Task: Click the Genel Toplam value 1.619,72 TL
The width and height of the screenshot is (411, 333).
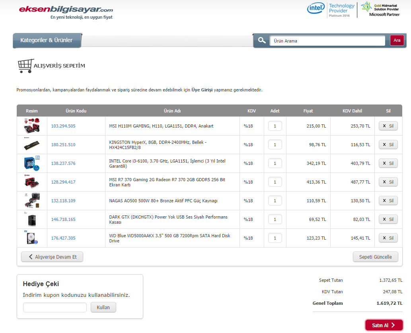Action: point(389,303)
